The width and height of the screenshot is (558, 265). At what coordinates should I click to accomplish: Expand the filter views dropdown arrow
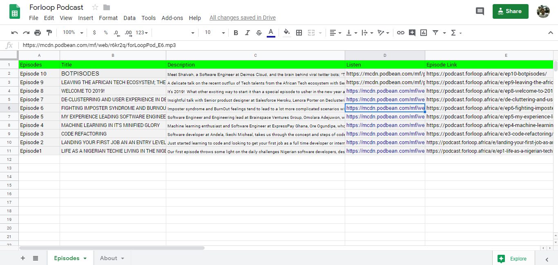(x=444, y=33)
